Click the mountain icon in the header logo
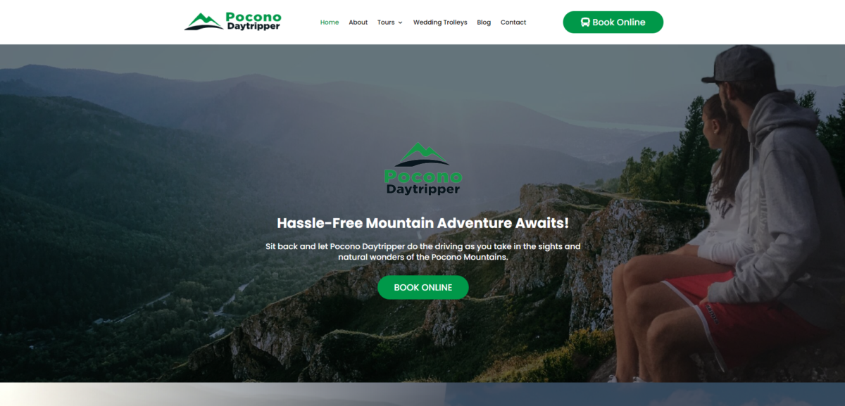Screen dimensions: 845x406 pos(204,21)
